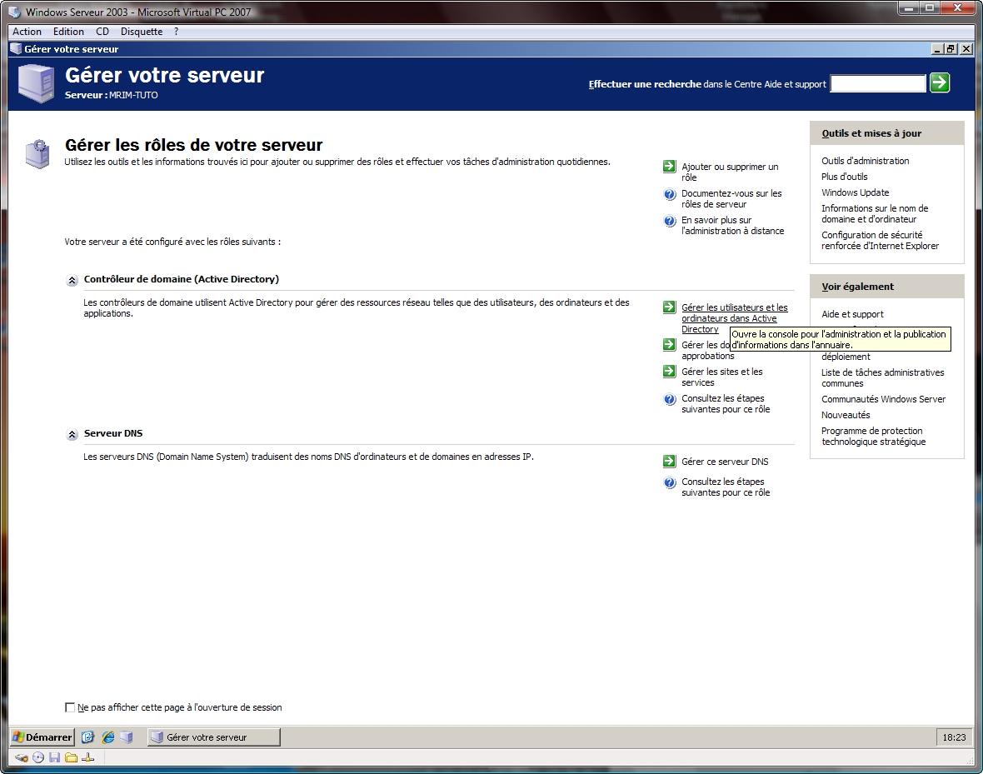Click help icon for Serveur DNS next steps
This screenshot has width=983, height=774.
click(x=670, y=482)
